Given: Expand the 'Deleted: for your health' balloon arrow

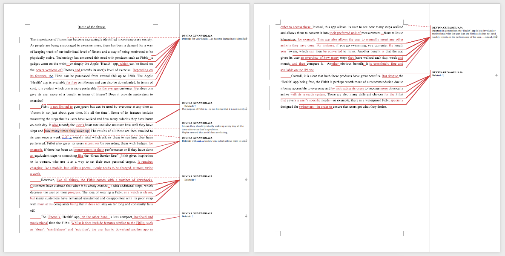Looking at the screenshot, I should tap(246, 39).
